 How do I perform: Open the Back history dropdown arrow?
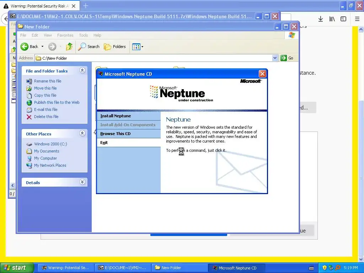coord(43,47)
